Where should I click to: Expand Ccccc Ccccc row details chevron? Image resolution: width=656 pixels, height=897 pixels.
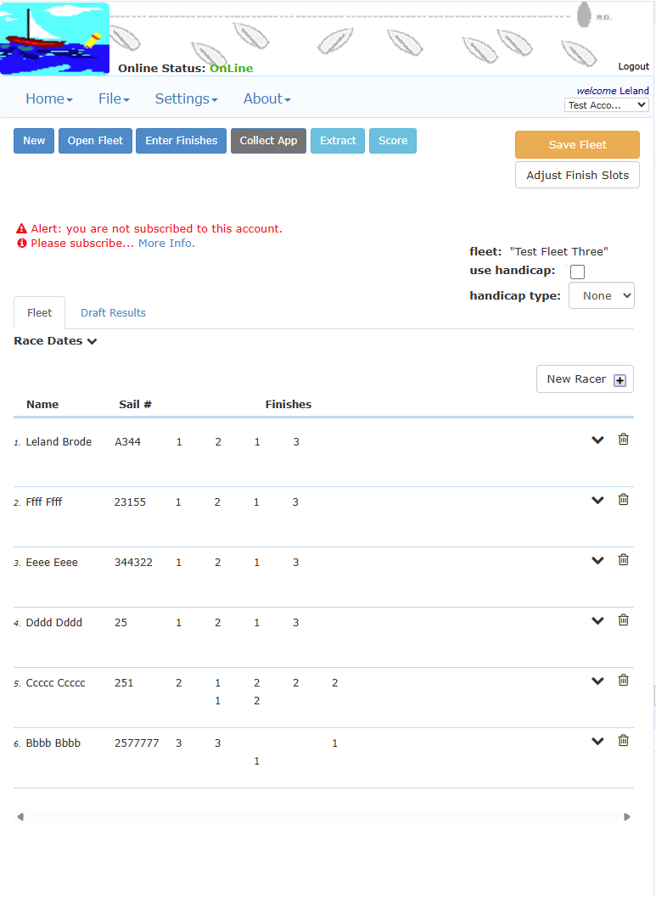pos(597,681)
